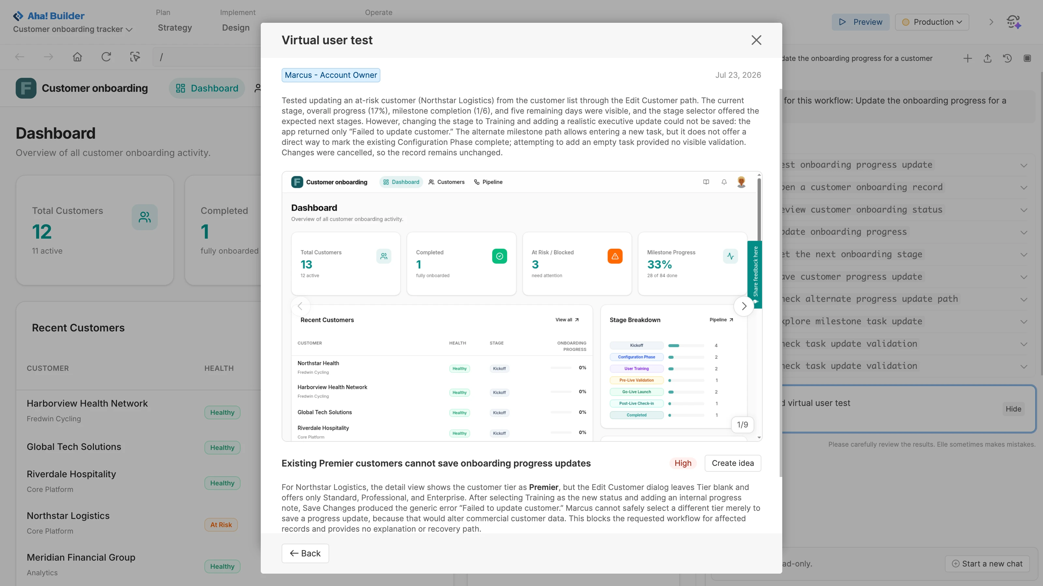Click the green Completed check icon
Viewport: 1043px width, 586px height.
tap(499, 256)
